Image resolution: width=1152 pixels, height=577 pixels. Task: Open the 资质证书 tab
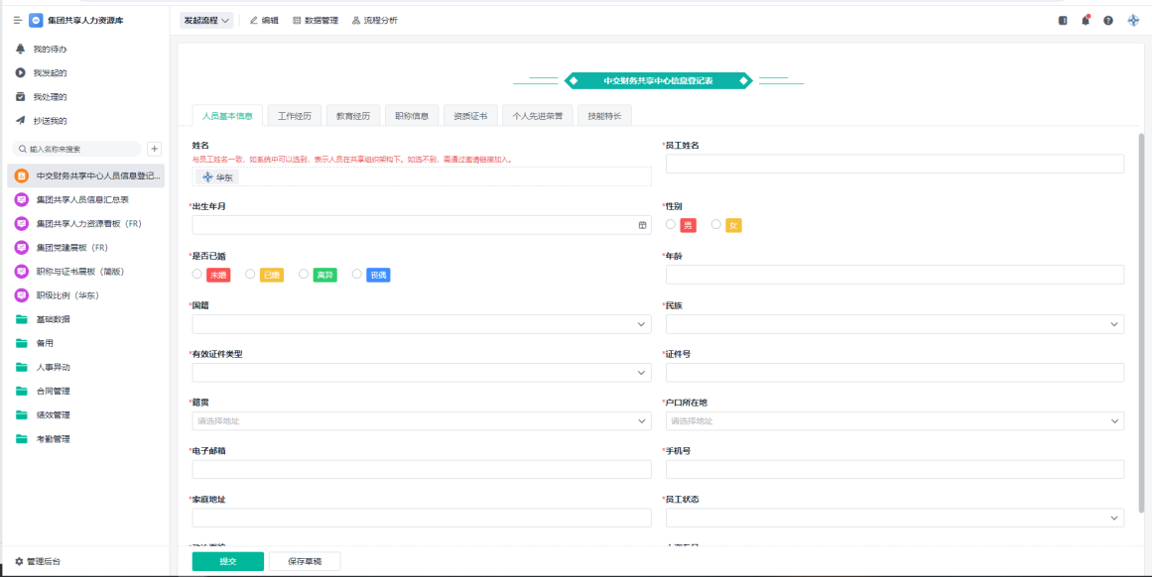tap(470, 116)
